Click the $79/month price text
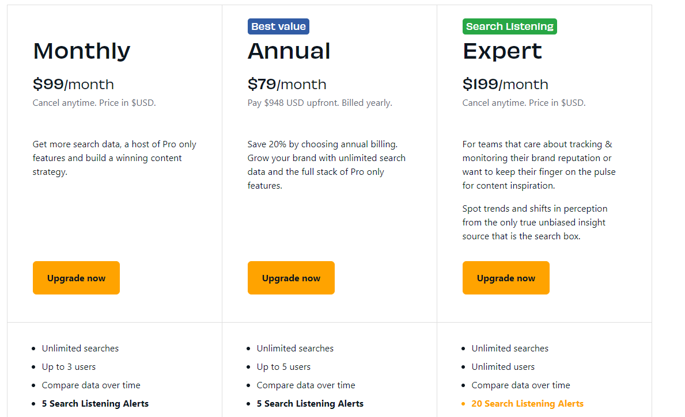 coord(287,84)
